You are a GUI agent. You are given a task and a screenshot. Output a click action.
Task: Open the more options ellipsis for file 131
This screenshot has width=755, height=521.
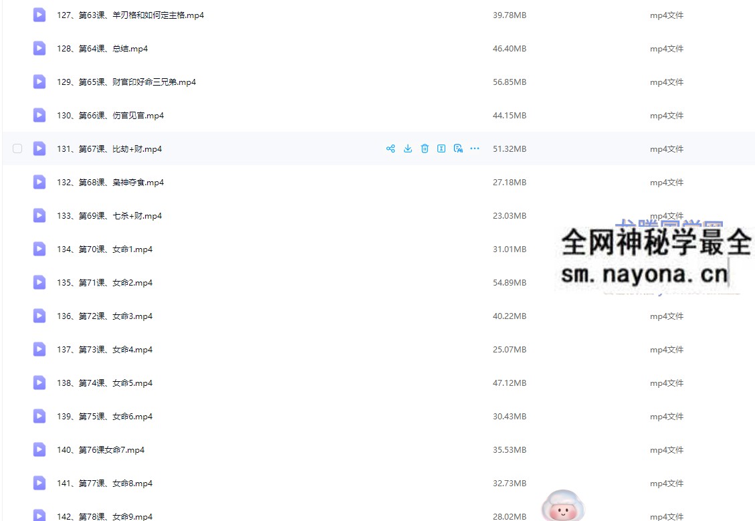pyautogui.click(x=475, y=148)
